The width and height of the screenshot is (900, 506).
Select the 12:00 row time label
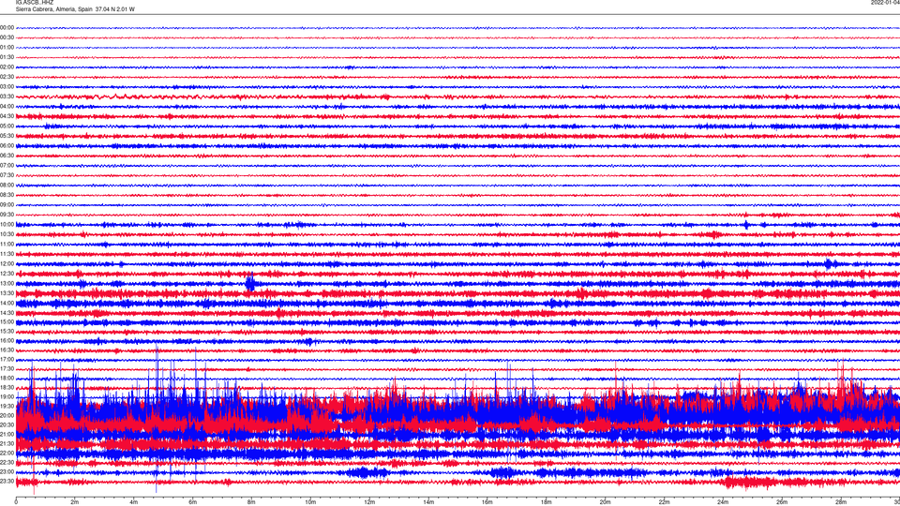click(x=7, y=264)
